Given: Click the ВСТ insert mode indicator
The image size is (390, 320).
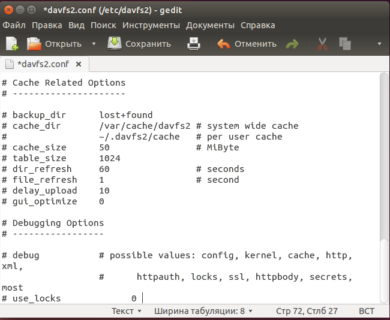Looking at the screenshot, I should click(x=367, y=311).
